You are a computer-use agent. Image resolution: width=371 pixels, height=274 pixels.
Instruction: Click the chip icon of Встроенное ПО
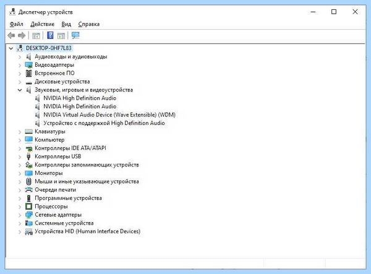(x=28, y=73)
